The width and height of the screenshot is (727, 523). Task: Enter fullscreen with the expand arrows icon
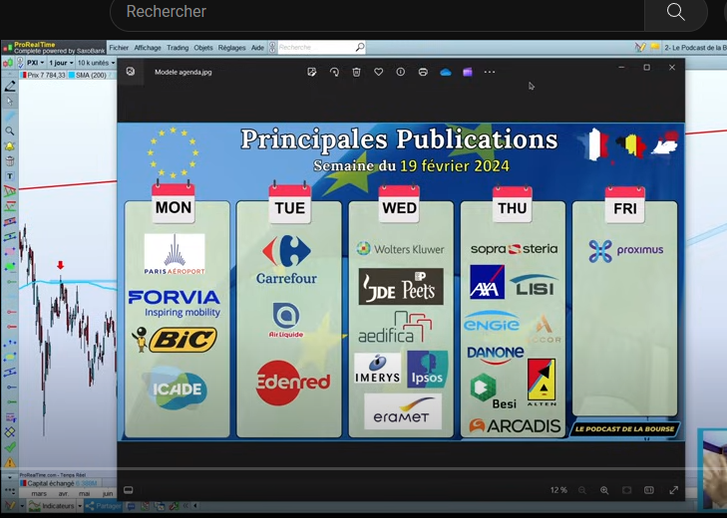click(x=674, y=490)
